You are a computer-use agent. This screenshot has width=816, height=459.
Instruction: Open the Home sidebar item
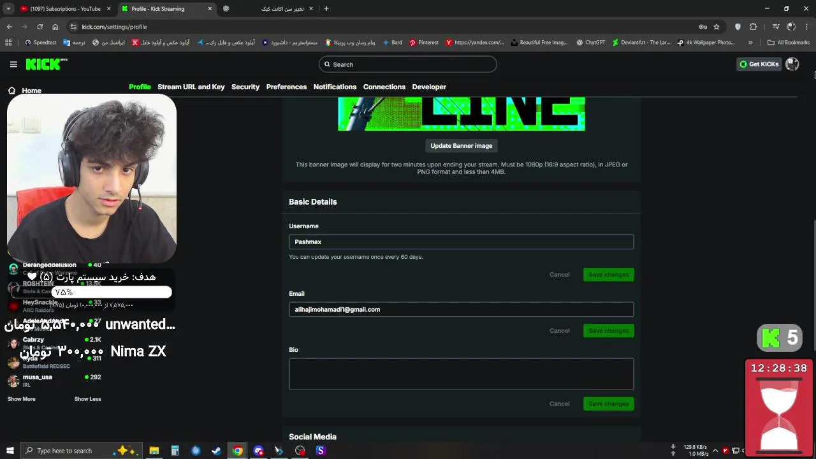[25, 91]
